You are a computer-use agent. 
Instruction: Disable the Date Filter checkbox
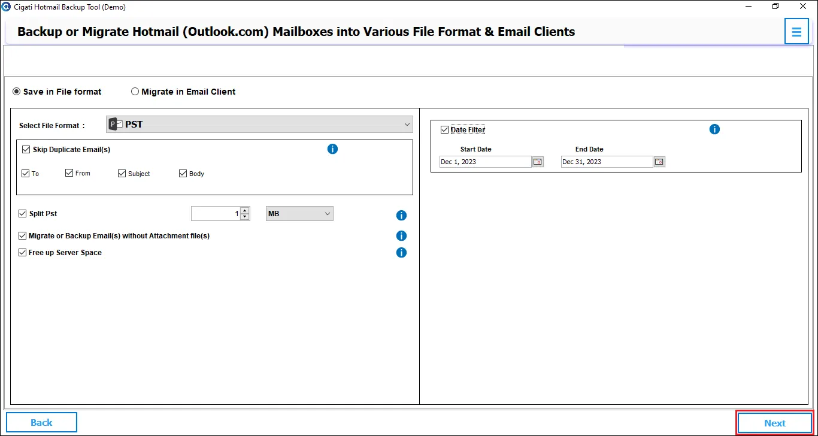pos(444,129)
